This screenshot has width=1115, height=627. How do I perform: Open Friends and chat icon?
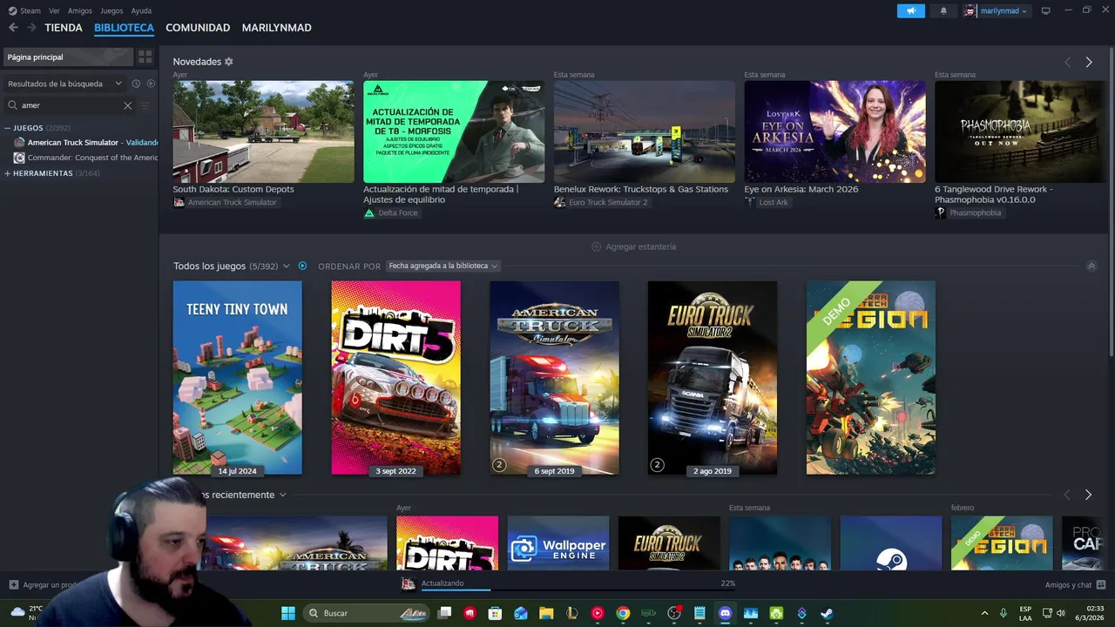click(x=1101, y=585)
